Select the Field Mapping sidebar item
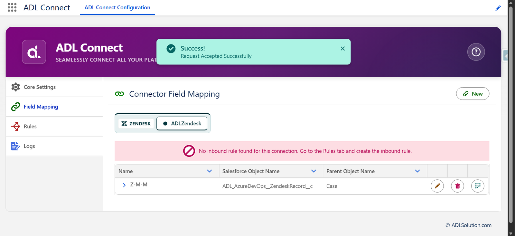This screenshot has width=515, height=236. point(54,107)
